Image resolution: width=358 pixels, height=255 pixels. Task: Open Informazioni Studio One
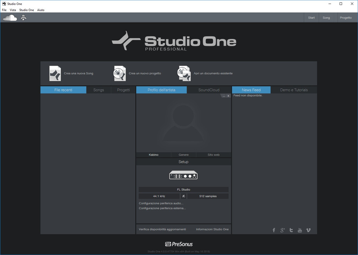coord(212,229)
